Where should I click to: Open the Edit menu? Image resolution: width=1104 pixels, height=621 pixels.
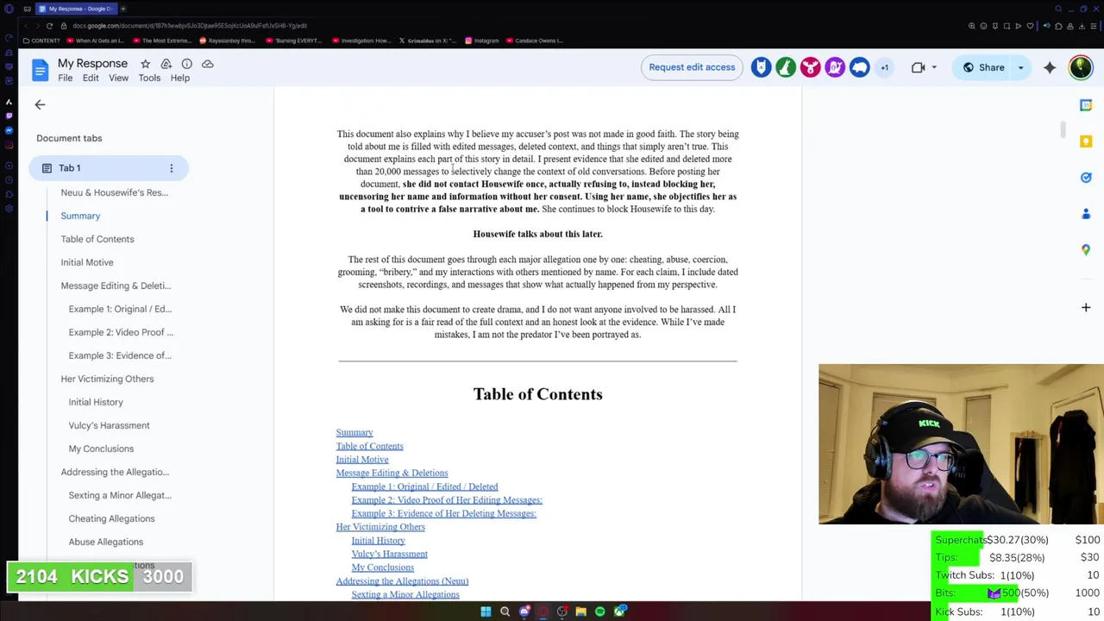pos(91,78)
